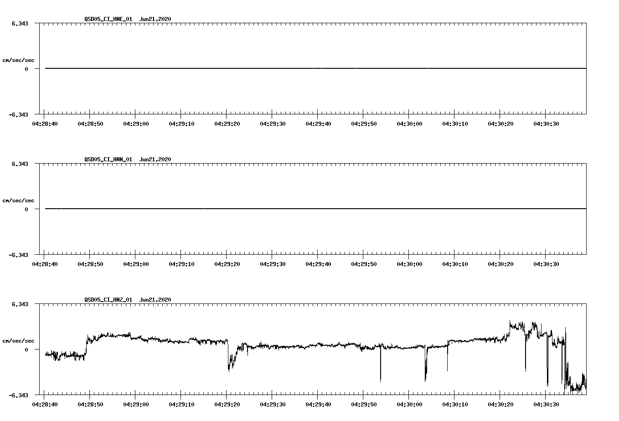Click the -6.343 lower limit on HNE plot
The height and width of the screenshot is (421, 619).
tap(19, 114)
